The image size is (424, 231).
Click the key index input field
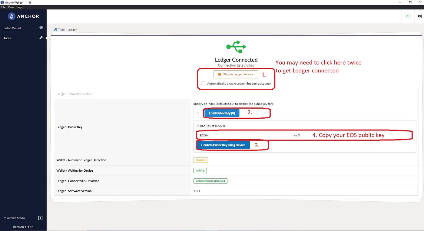tap(198, 113)
